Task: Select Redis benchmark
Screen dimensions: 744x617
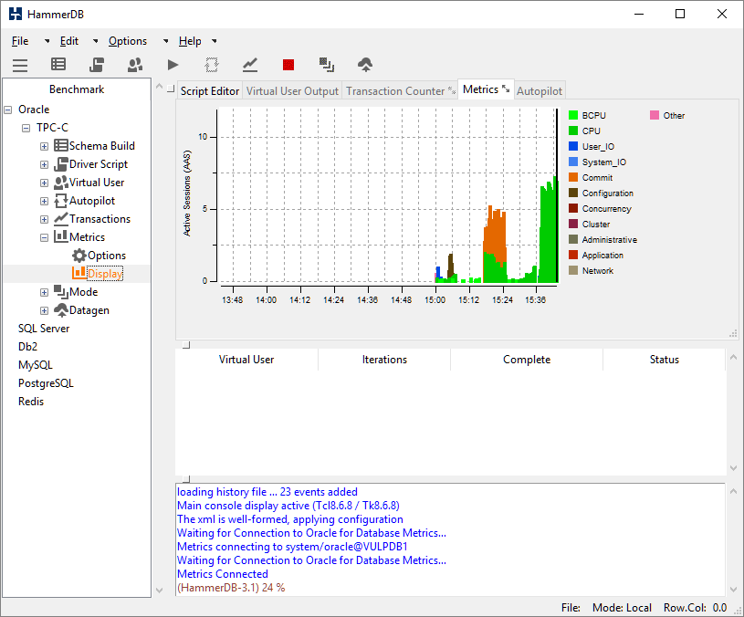Action: click(x=31, y=402)
